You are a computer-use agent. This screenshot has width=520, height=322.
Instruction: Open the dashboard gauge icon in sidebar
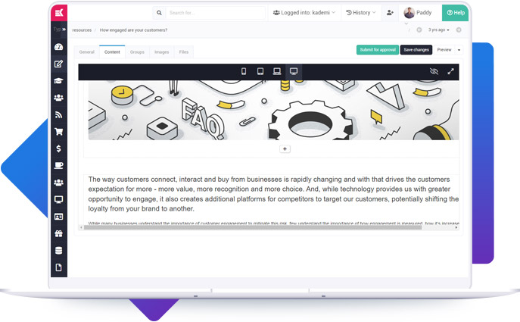tap(58, 47)
